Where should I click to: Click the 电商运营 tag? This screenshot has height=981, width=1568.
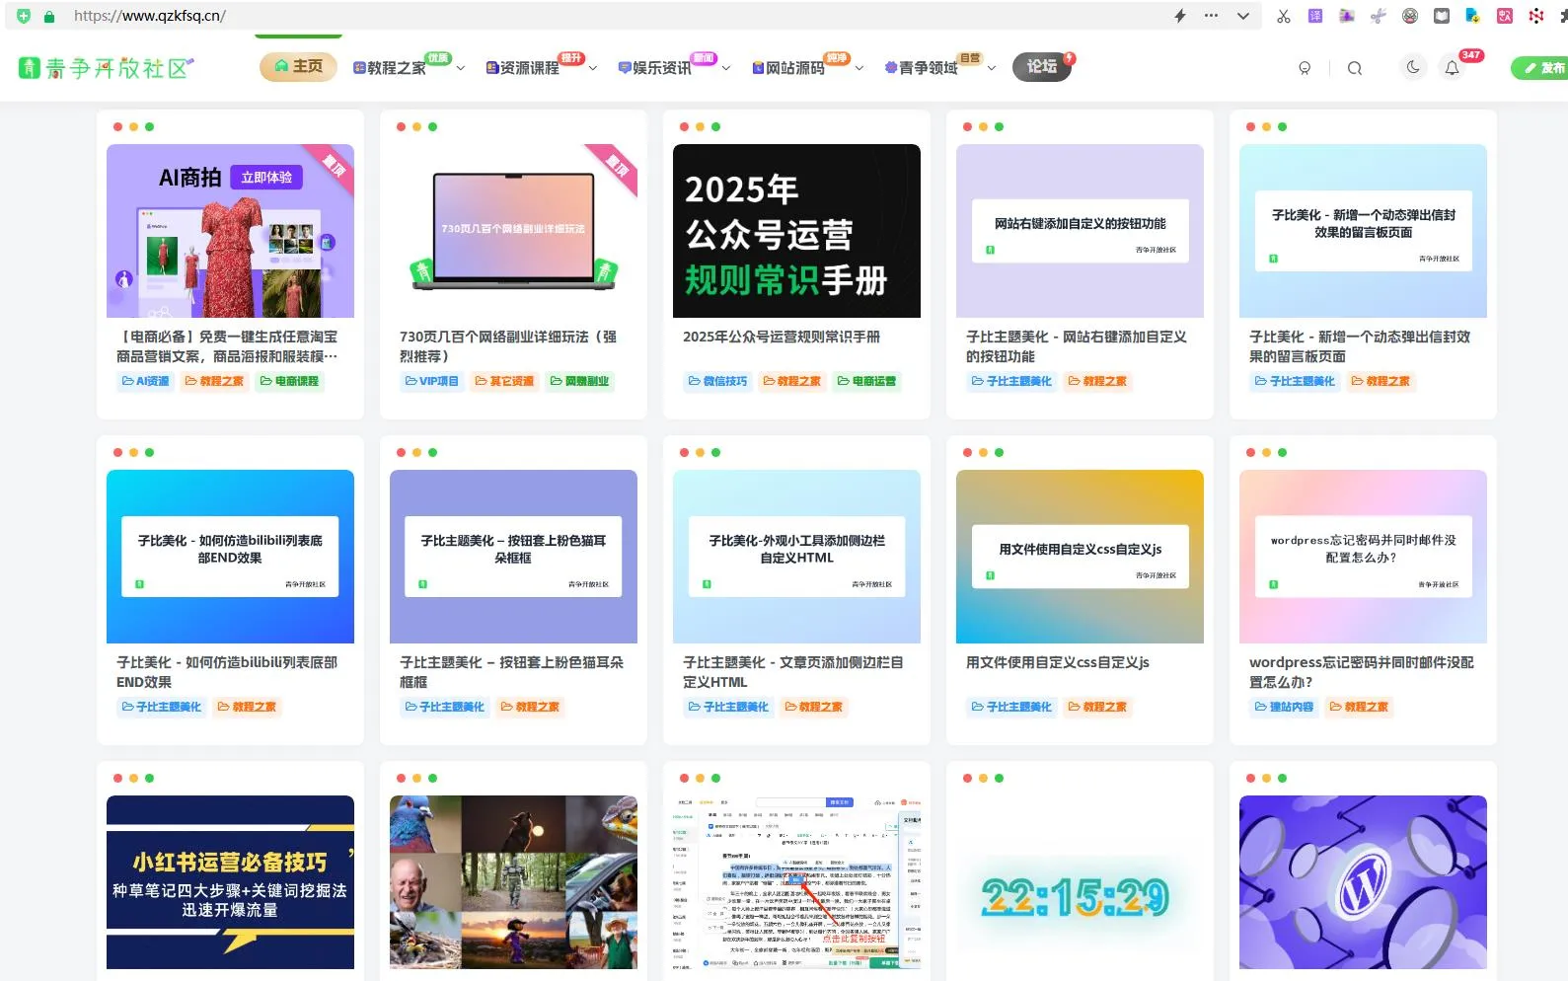(866, 381)
